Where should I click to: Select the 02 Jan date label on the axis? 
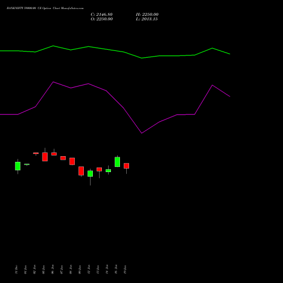[35, 269]
